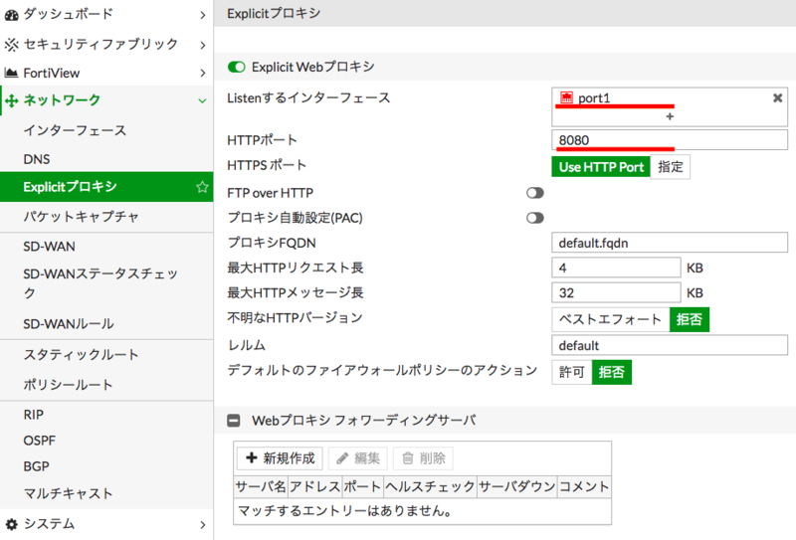Select 拒否 for 不明なHTTPバージョン
Image resolution: width=796 pixels, height=540 pixels.
[x=689, y=319]
